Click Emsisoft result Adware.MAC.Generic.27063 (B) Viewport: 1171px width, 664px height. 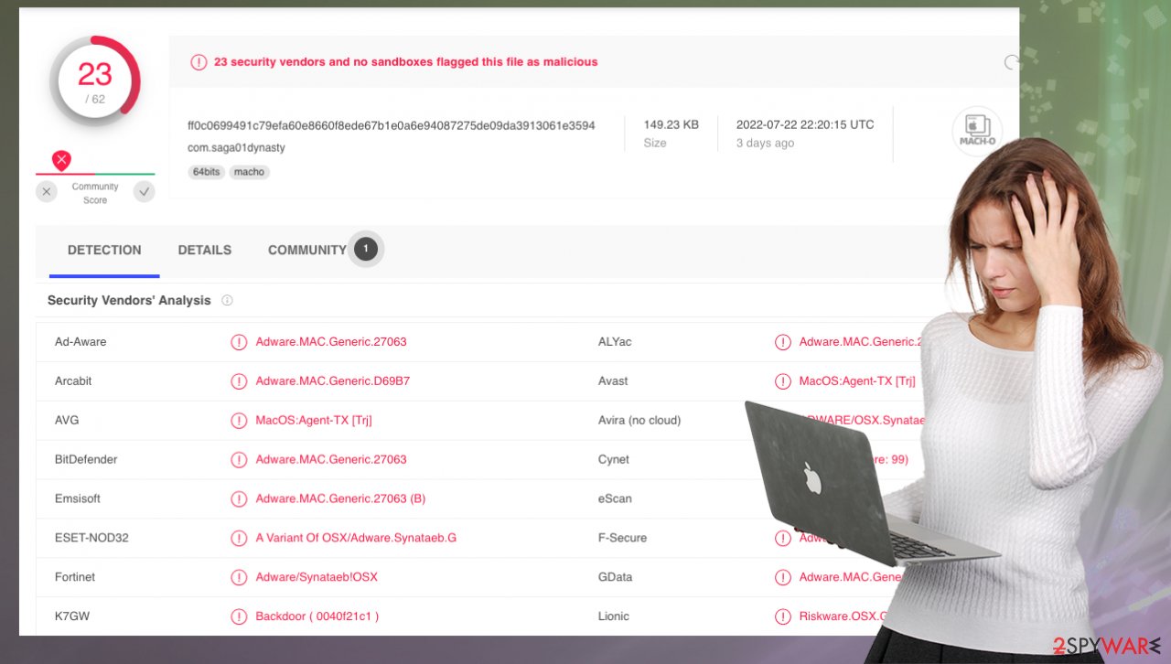click(x=340, y=498)
